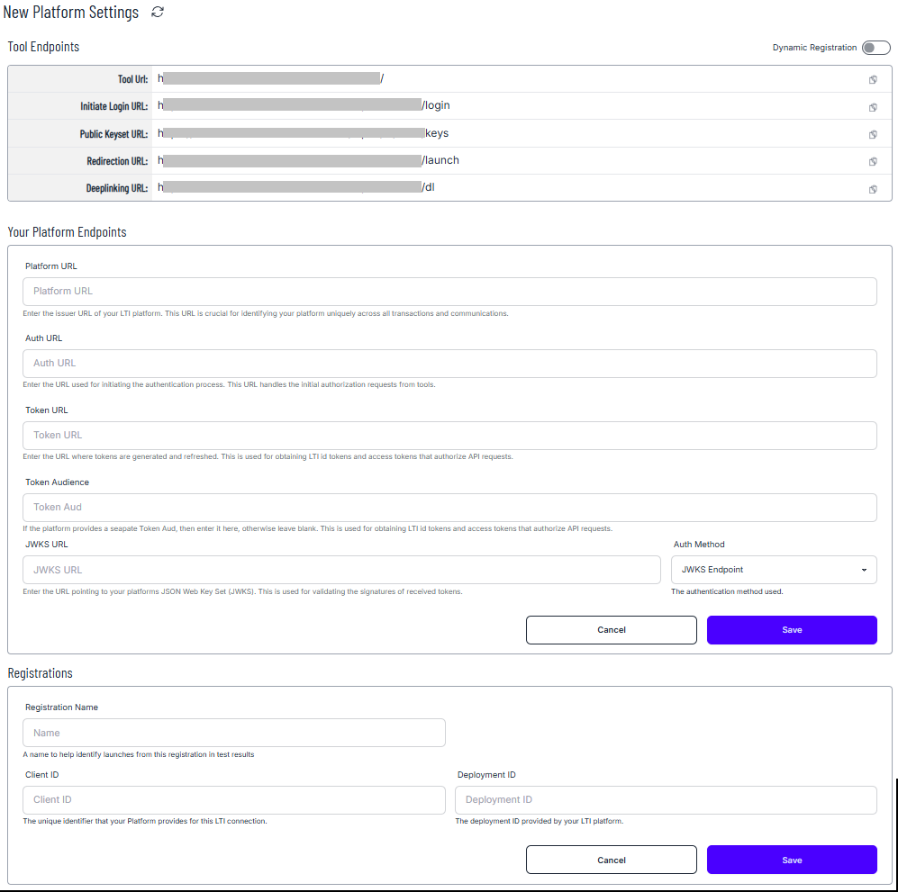Focus the Auth URL input
The height and width of the screenshot is (892, 898).
448,363
